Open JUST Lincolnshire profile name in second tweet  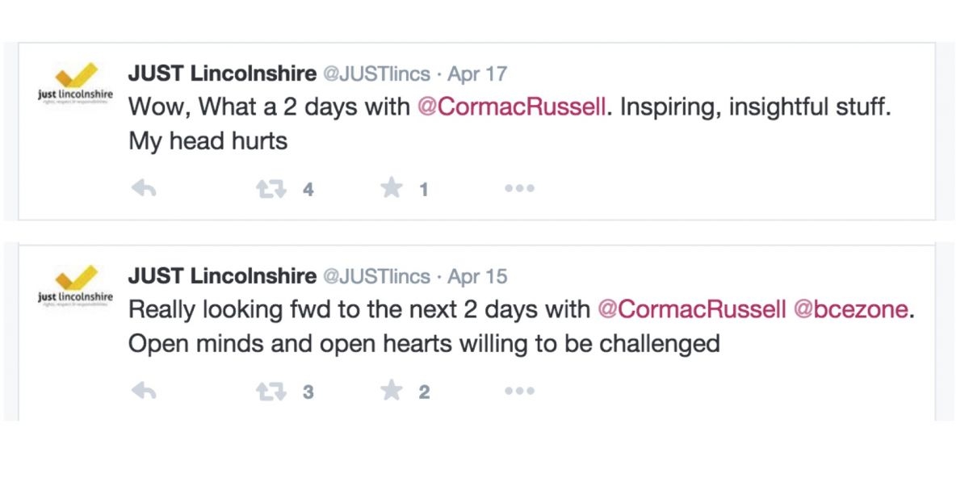tap(222, 276)
